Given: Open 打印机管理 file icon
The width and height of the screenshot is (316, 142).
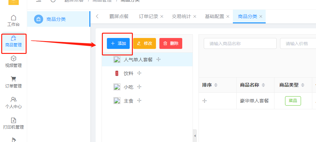Looking at the screenshot, I should click(13, 120).
